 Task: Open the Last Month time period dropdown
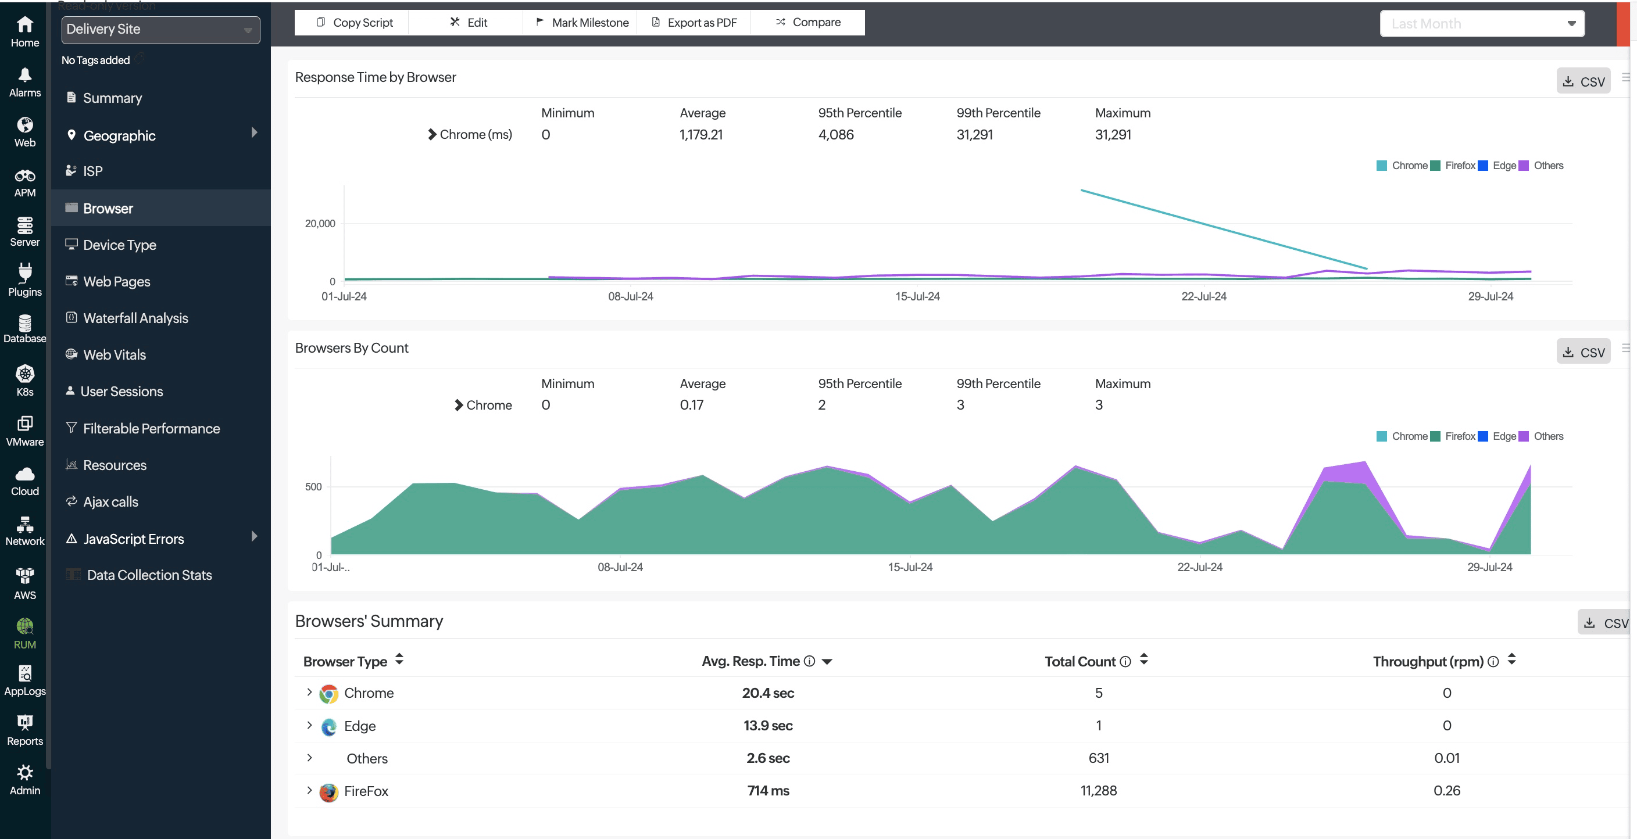[x=1481, y=24]
